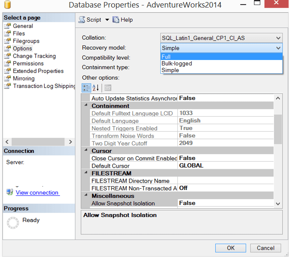289x257 pixels.
Task: Choose Full recovery model
Action: point(221,57)
